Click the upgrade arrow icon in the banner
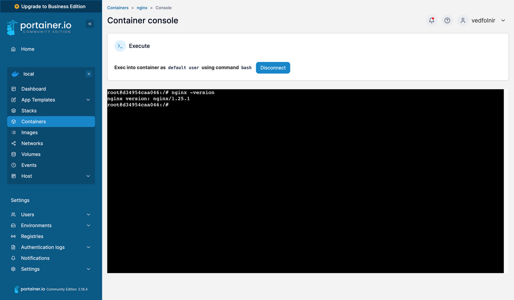Screen dimensions: 514x300 click(17, 6)
